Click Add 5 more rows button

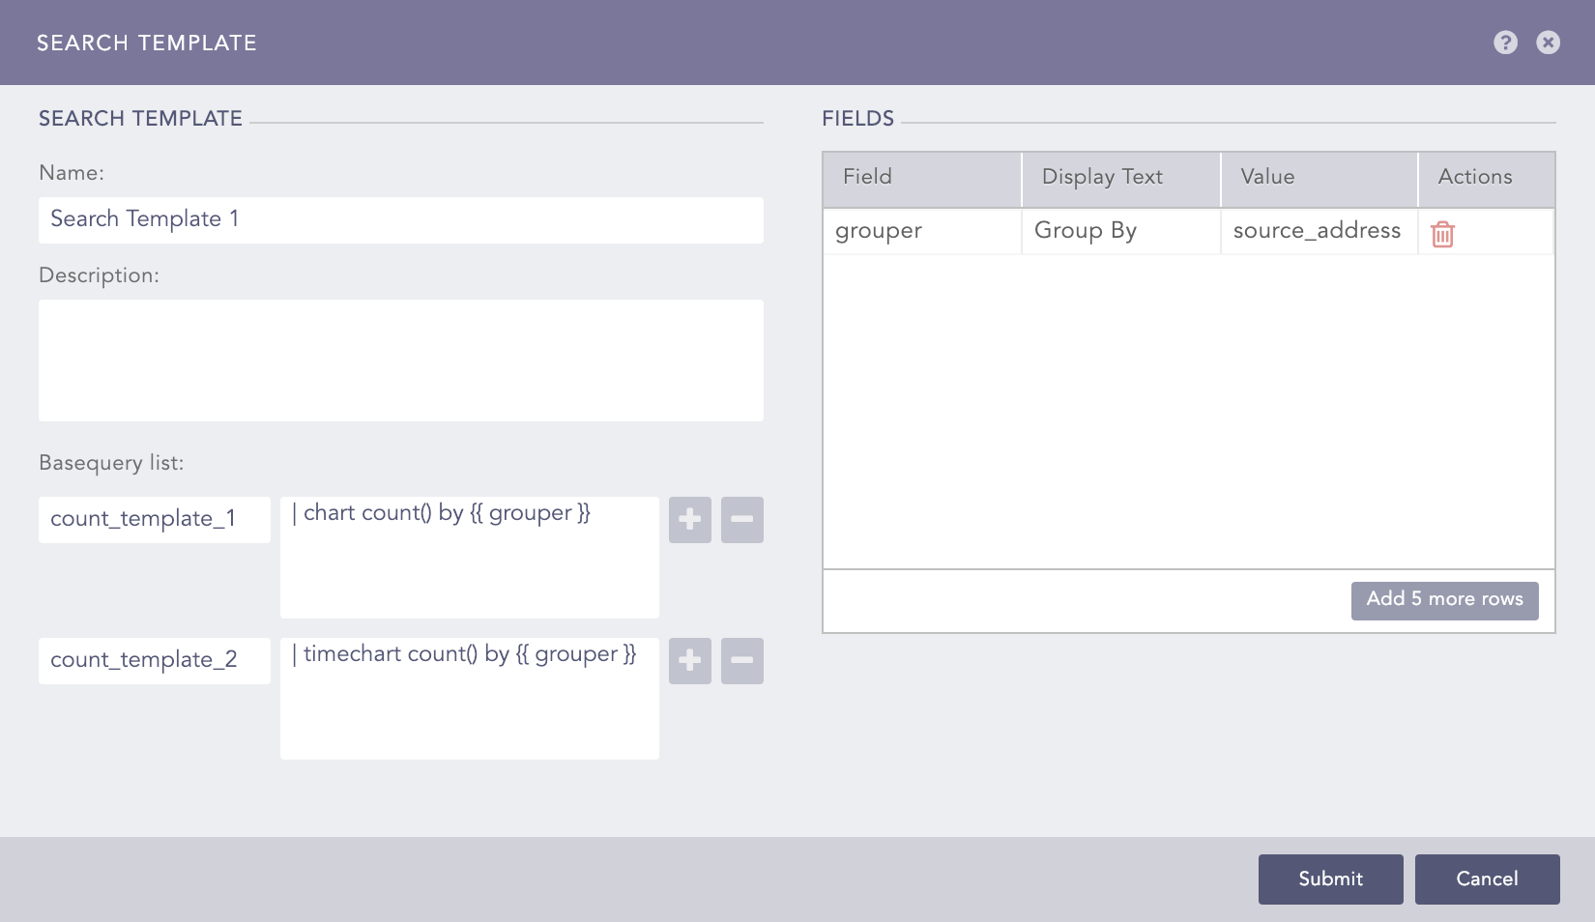(x=1444, y=600)
